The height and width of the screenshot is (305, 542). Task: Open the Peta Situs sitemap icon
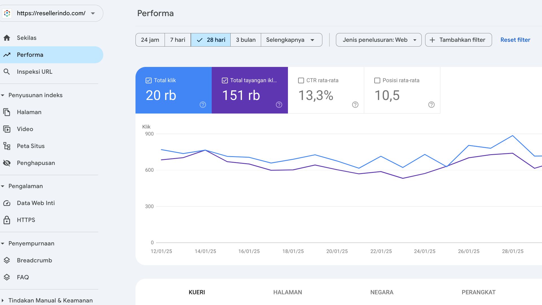(7, 146)
